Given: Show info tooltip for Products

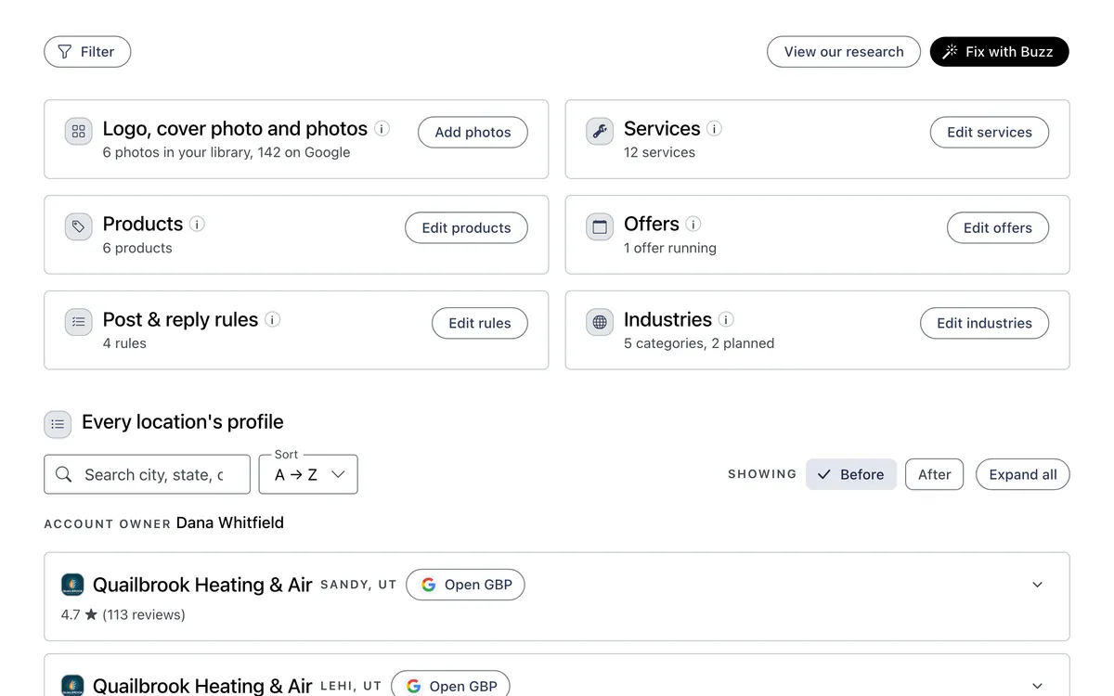Looking at the screenshot, I should pos(197,225).
